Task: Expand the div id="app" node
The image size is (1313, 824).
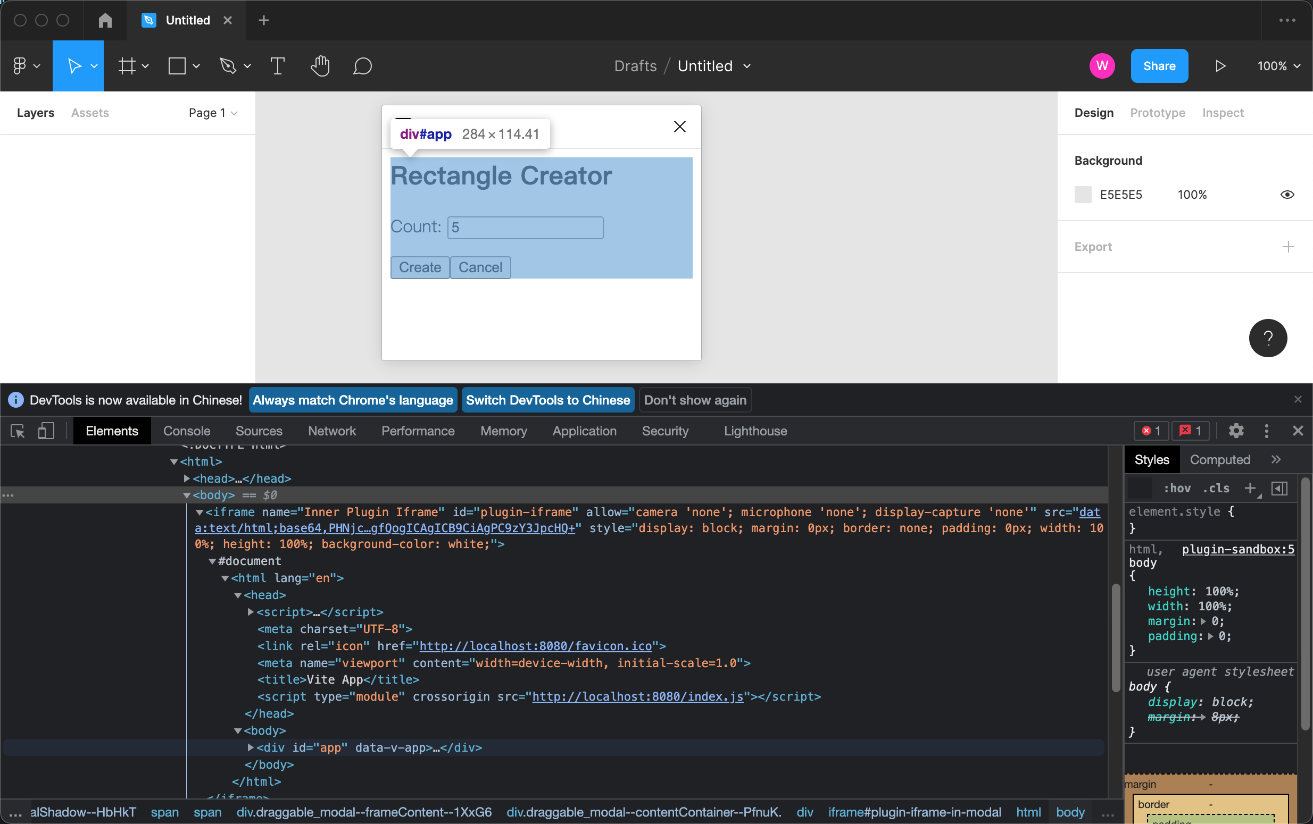Action: click(x=250, y=747)
